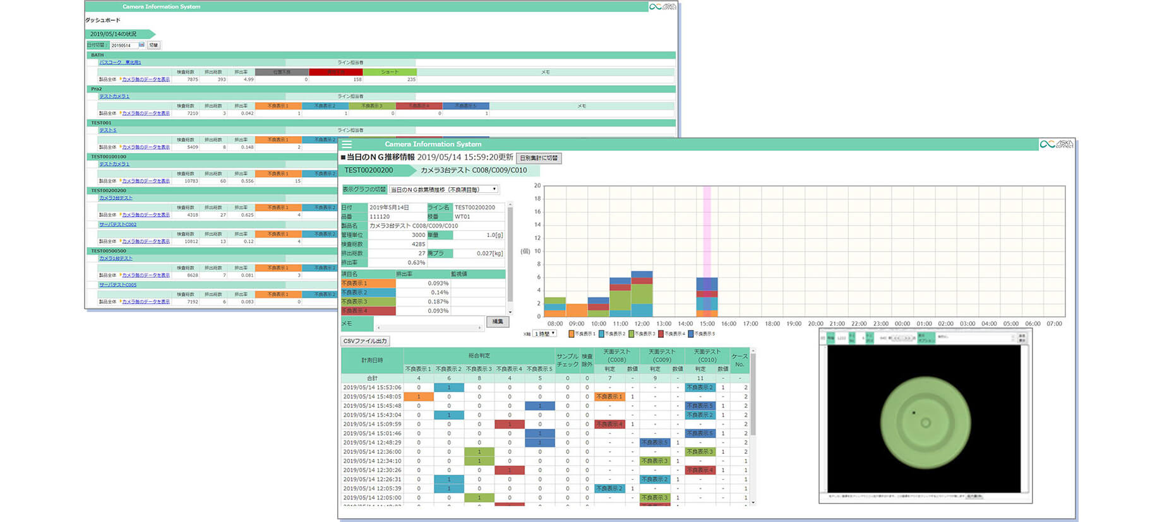Click the logo in the dashboard header
Screen dimensions: 1162x522
tap(662, 6)
